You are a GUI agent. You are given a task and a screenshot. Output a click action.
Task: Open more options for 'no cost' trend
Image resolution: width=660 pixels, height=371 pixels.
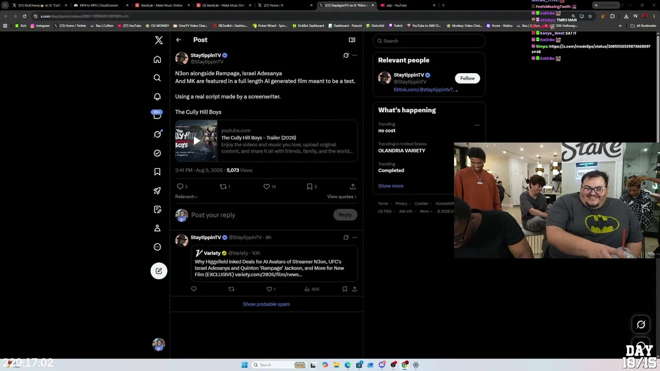click(x=477, y=125)
